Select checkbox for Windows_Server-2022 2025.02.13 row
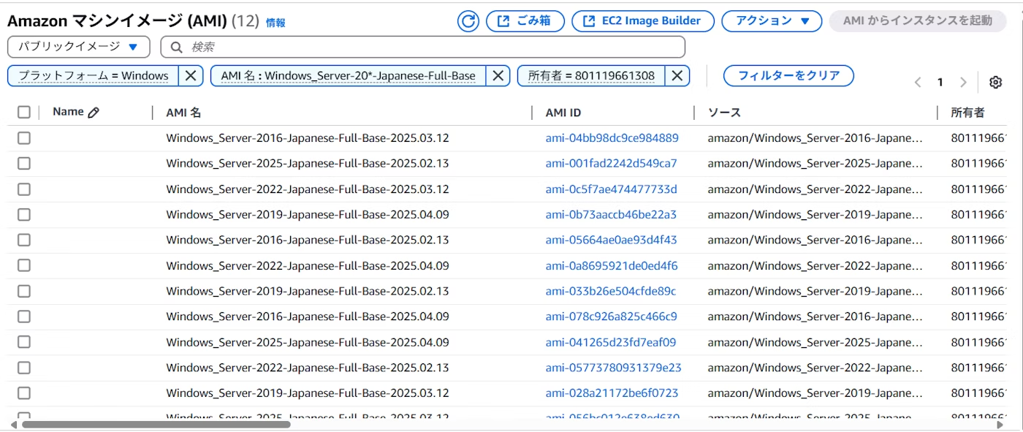Viewport: 1023px width, 432px height. 24,368
